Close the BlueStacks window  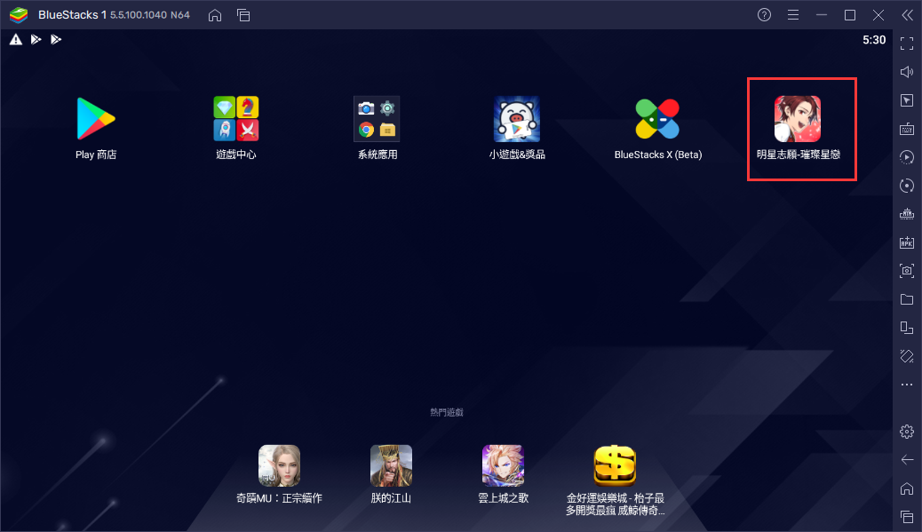pos(878,15)
